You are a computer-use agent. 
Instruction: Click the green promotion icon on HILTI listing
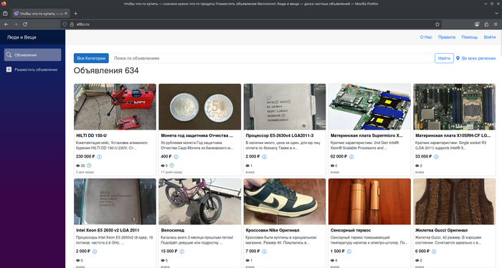(89, 166)
